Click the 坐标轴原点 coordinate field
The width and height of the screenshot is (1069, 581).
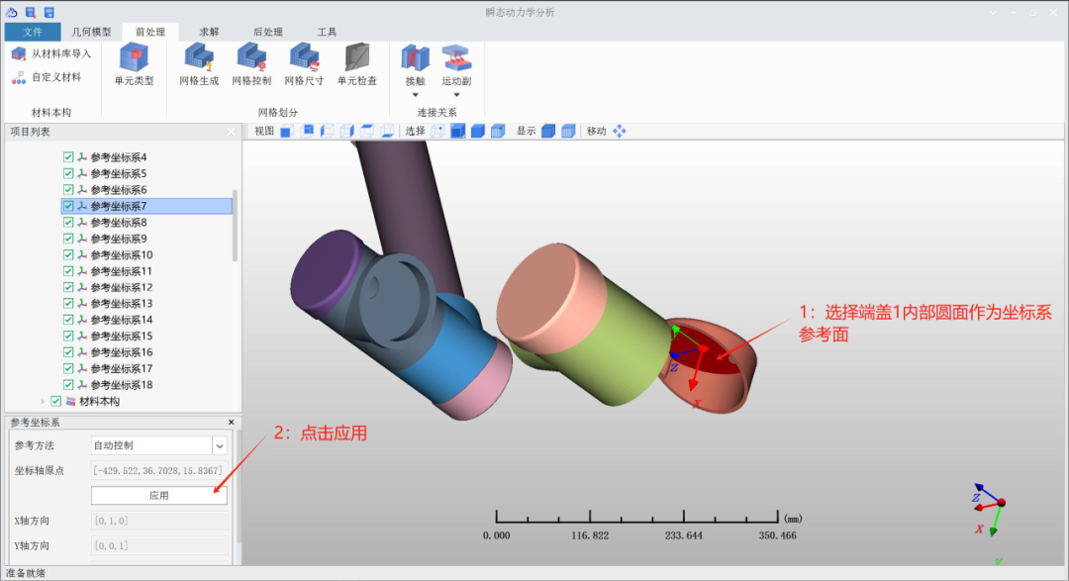(x=158, y=470)
